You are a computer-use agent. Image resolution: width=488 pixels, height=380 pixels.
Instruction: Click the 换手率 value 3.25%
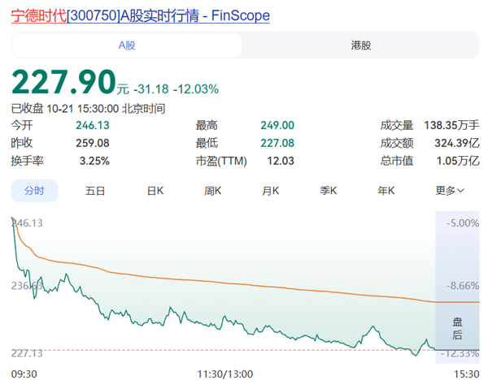(94, 161)
